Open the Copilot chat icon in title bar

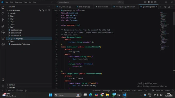click(x=119, y=2)
